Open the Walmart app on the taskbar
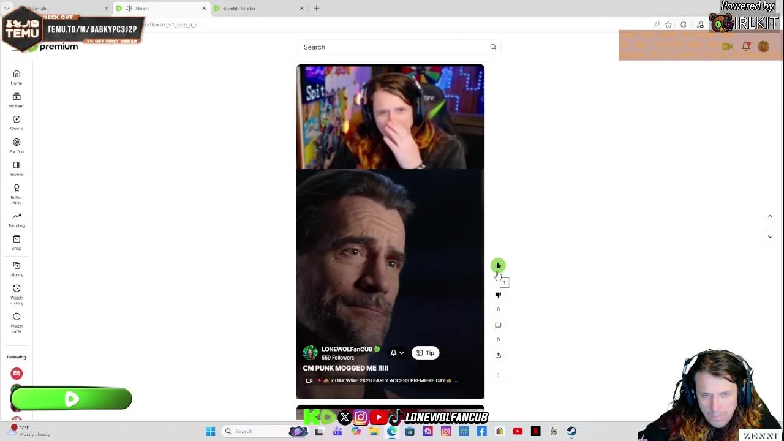Image resolution: width=784 pixels, height=441 pixels. pyautogui.click(x=463, y=431)
